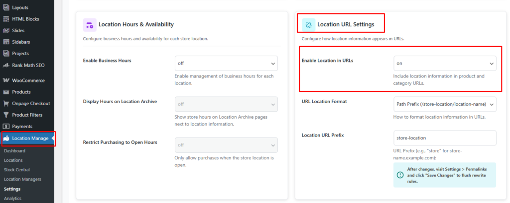Click the Rank Math SEO icon
The height and width of the screenshot is (203, 510).
[x=6, y=65]
